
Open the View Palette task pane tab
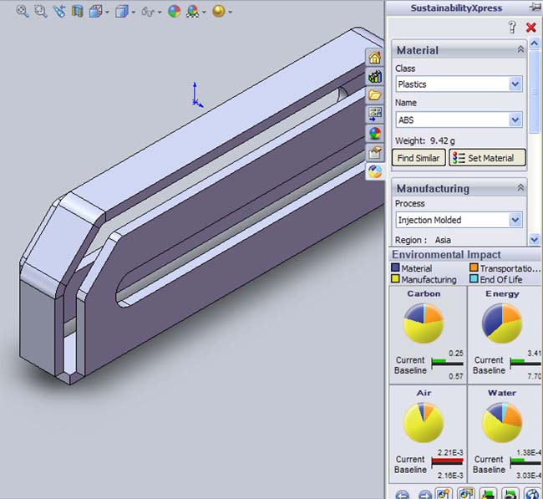click(x=375, y=114)
